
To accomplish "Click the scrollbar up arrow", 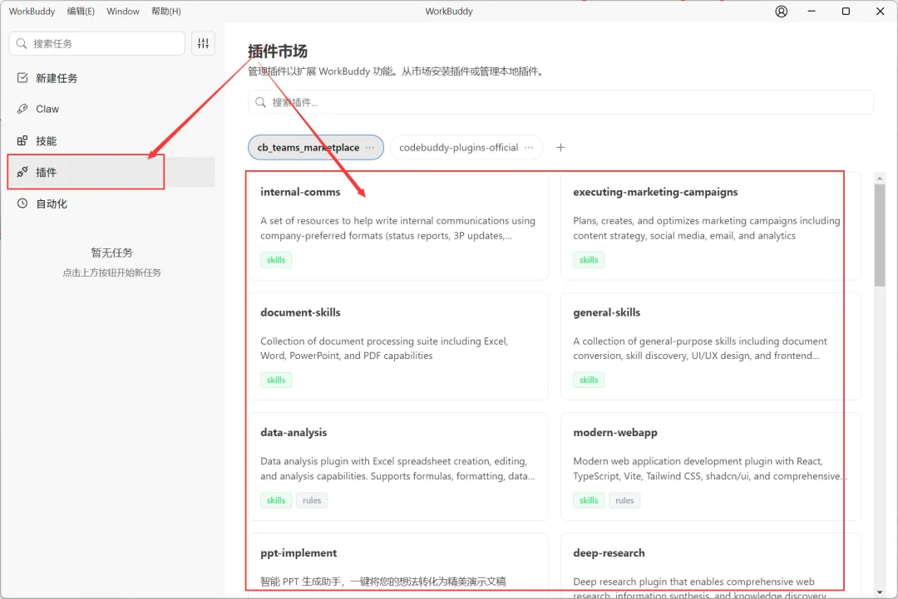I will coord(880,179).
